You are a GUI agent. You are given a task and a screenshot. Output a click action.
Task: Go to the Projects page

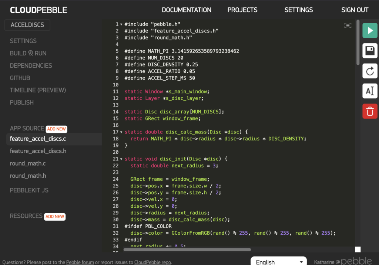242,10
